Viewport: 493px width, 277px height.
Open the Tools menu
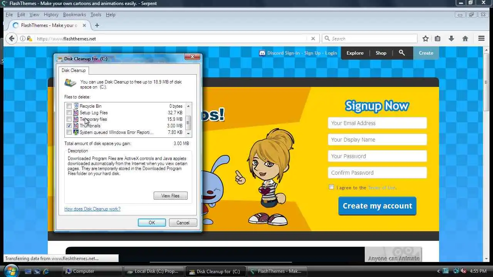point(96,15)
